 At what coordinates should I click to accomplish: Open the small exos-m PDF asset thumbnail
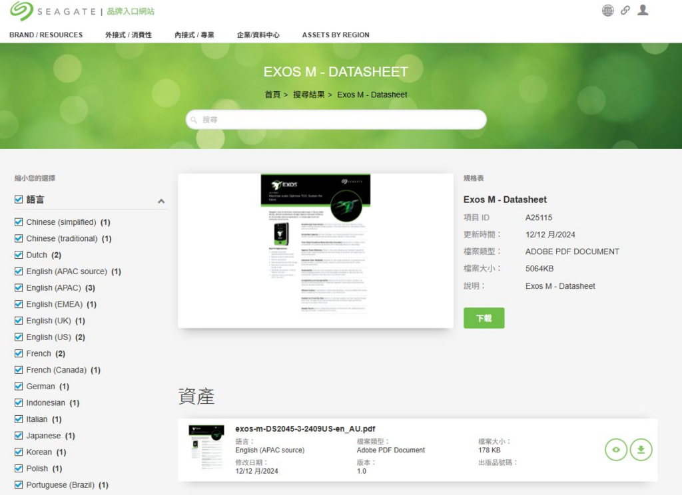(206, 447)
